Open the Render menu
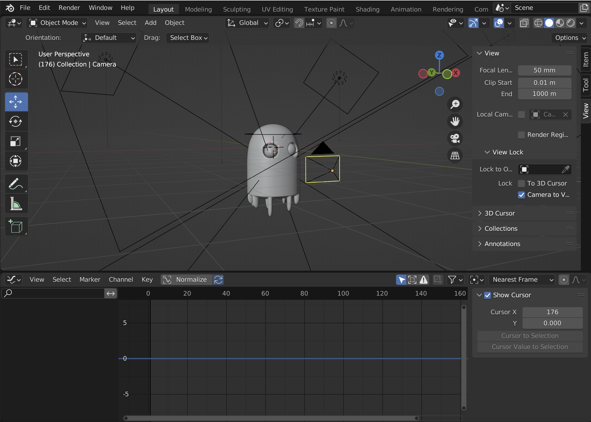The image size is (591, 422). point(69,8)
